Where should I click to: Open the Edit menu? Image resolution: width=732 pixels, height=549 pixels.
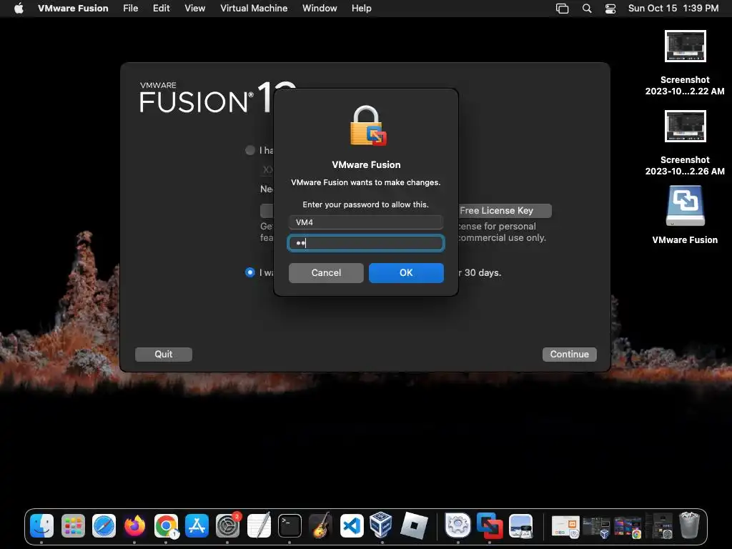pos(161,8)
